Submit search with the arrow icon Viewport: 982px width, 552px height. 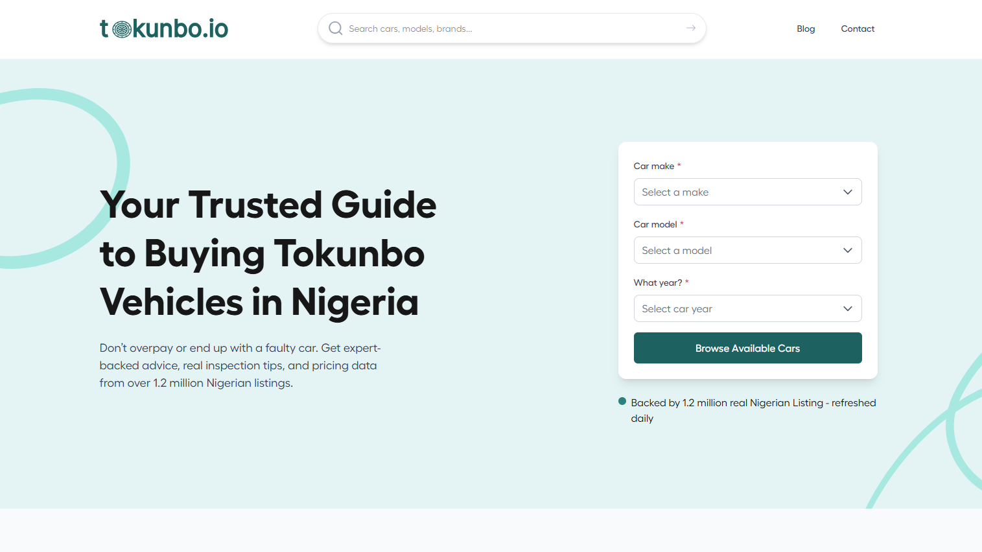click(x=691, y=28)
